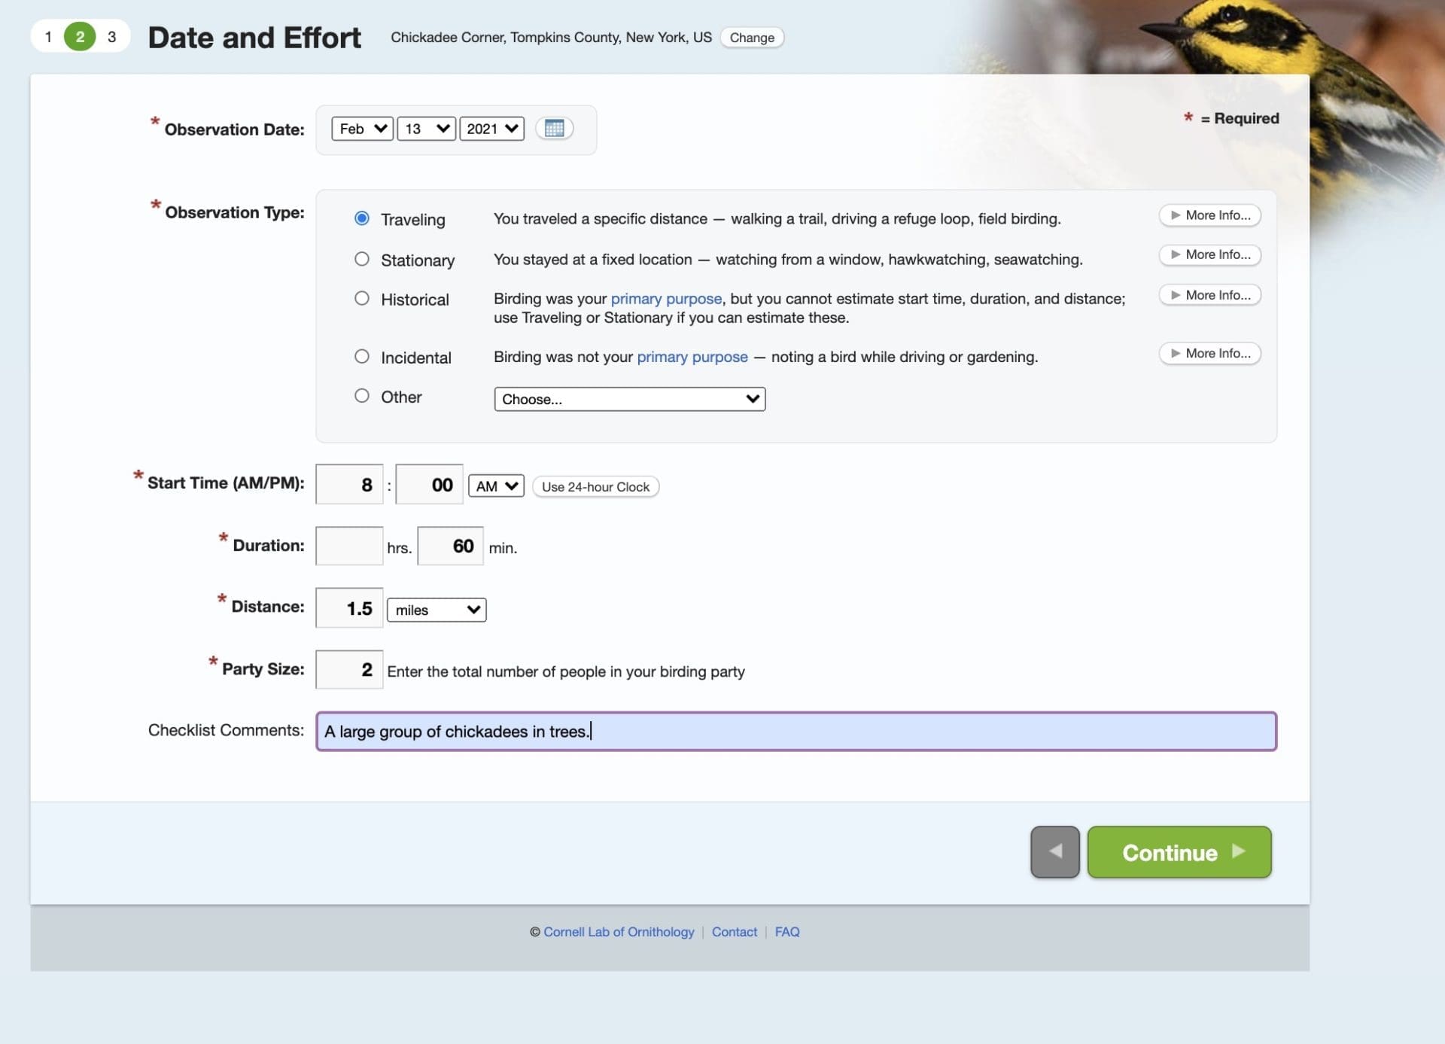Select the Historical observation type
Image resolution: width=1445 pixels, height=1044 pixels.
tap(362, 299)
